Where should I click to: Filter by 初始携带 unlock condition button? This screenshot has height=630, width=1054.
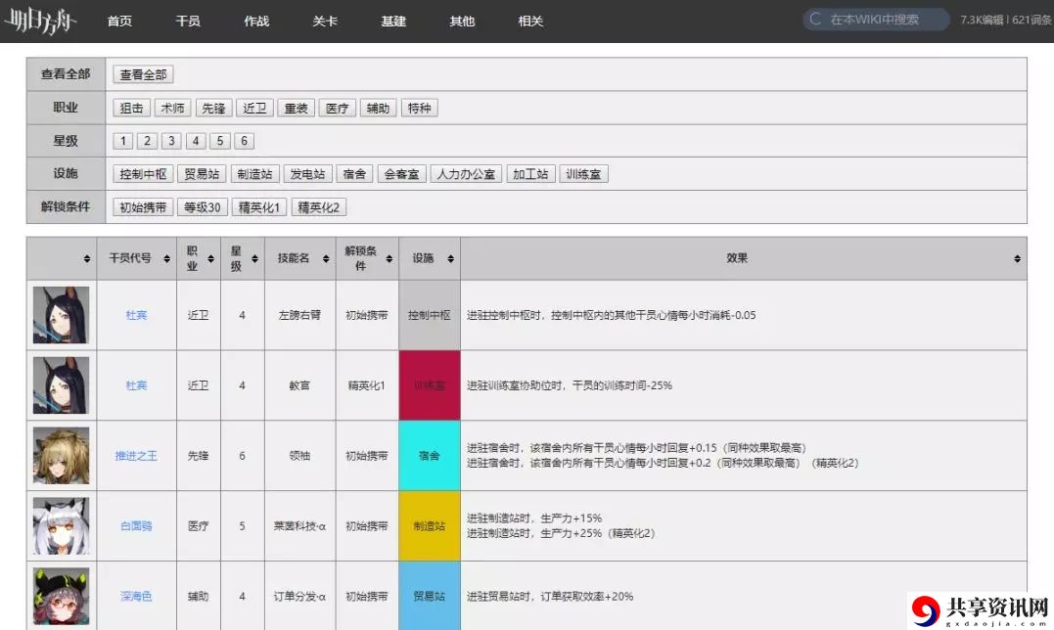(143, 207)
